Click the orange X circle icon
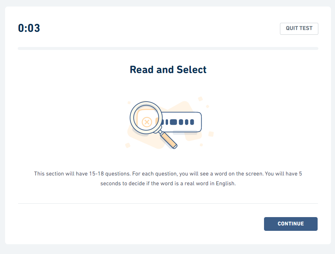This screenshot has height=254, width=335. click(147, 122)
